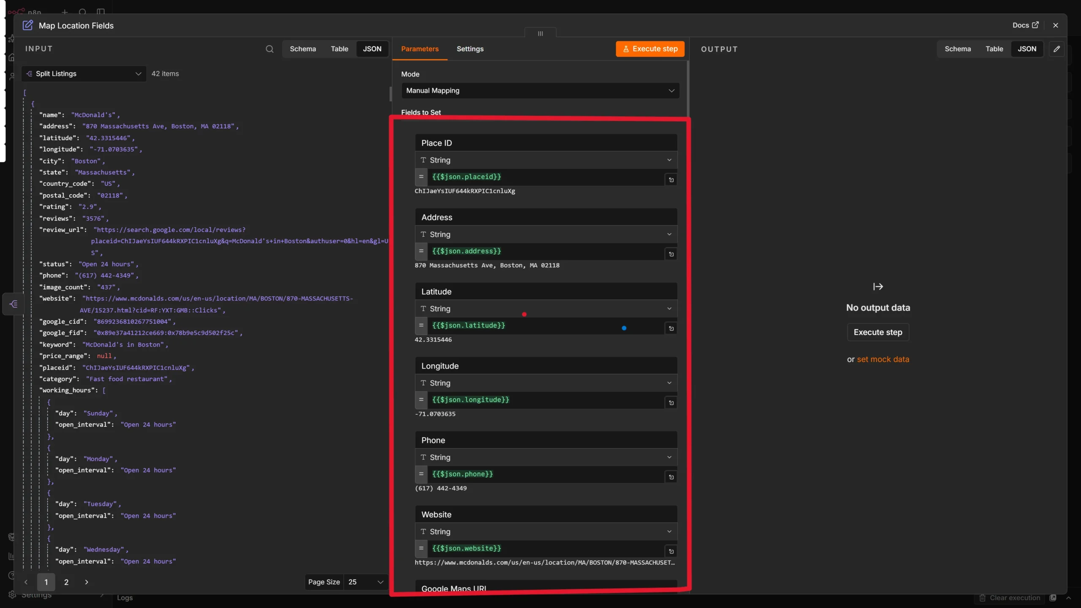The width and height of the screenshot is (1081, 608).
Task: Open the Manual Mapping mode dropdown
Action: pos(540,91)
